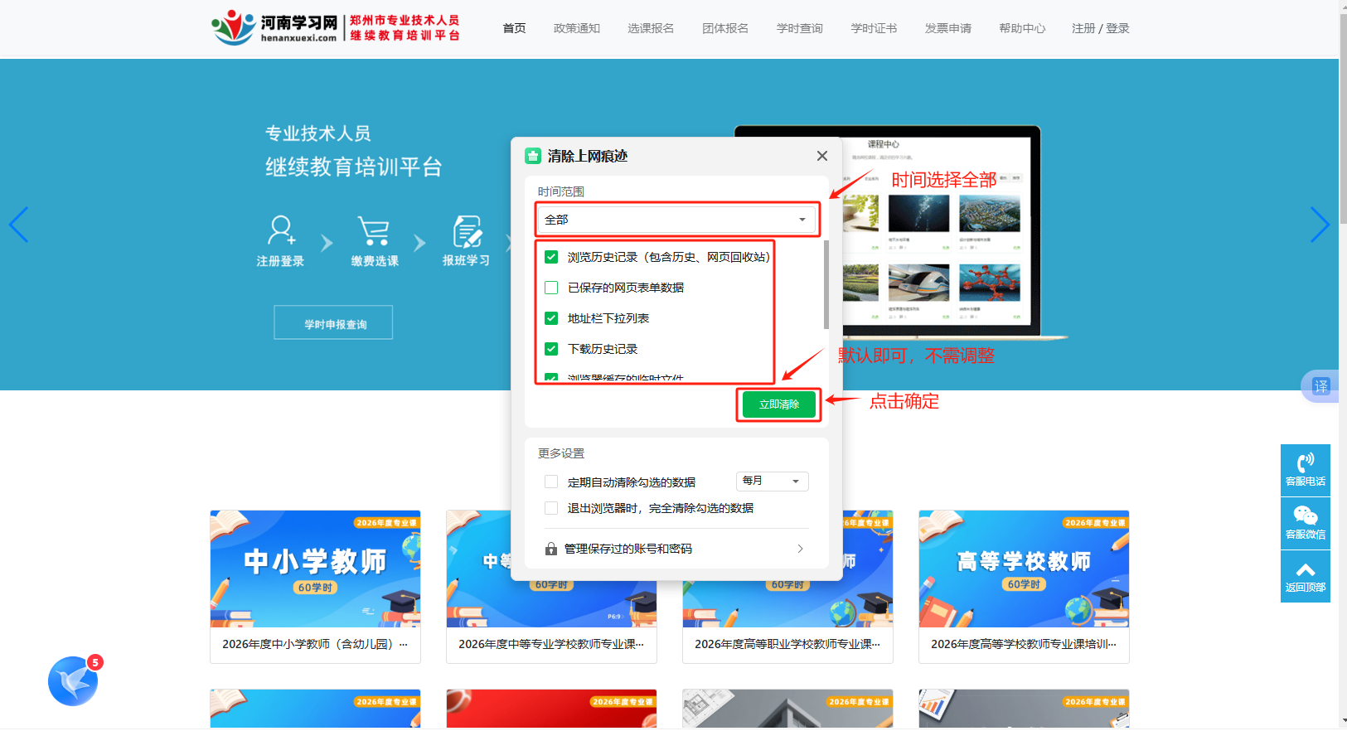Go to next banner slide arrow

1320,225
